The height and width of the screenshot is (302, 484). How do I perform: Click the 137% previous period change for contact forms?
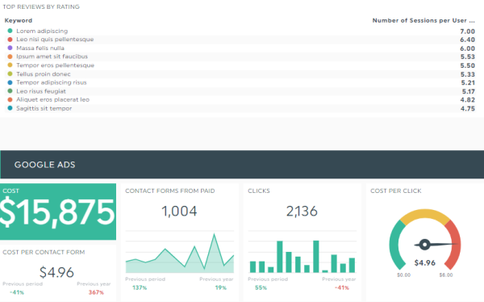click(x=140, y=287)
